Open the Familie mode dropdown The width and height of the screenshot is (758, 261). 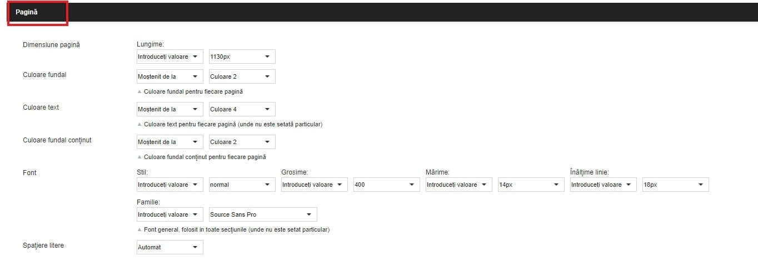point(170,214)
